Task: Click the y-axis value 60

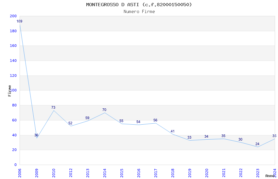Action: 14,120
